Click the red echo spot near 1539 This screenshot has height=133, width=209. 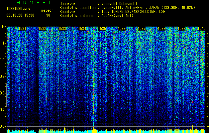point(193,102)
